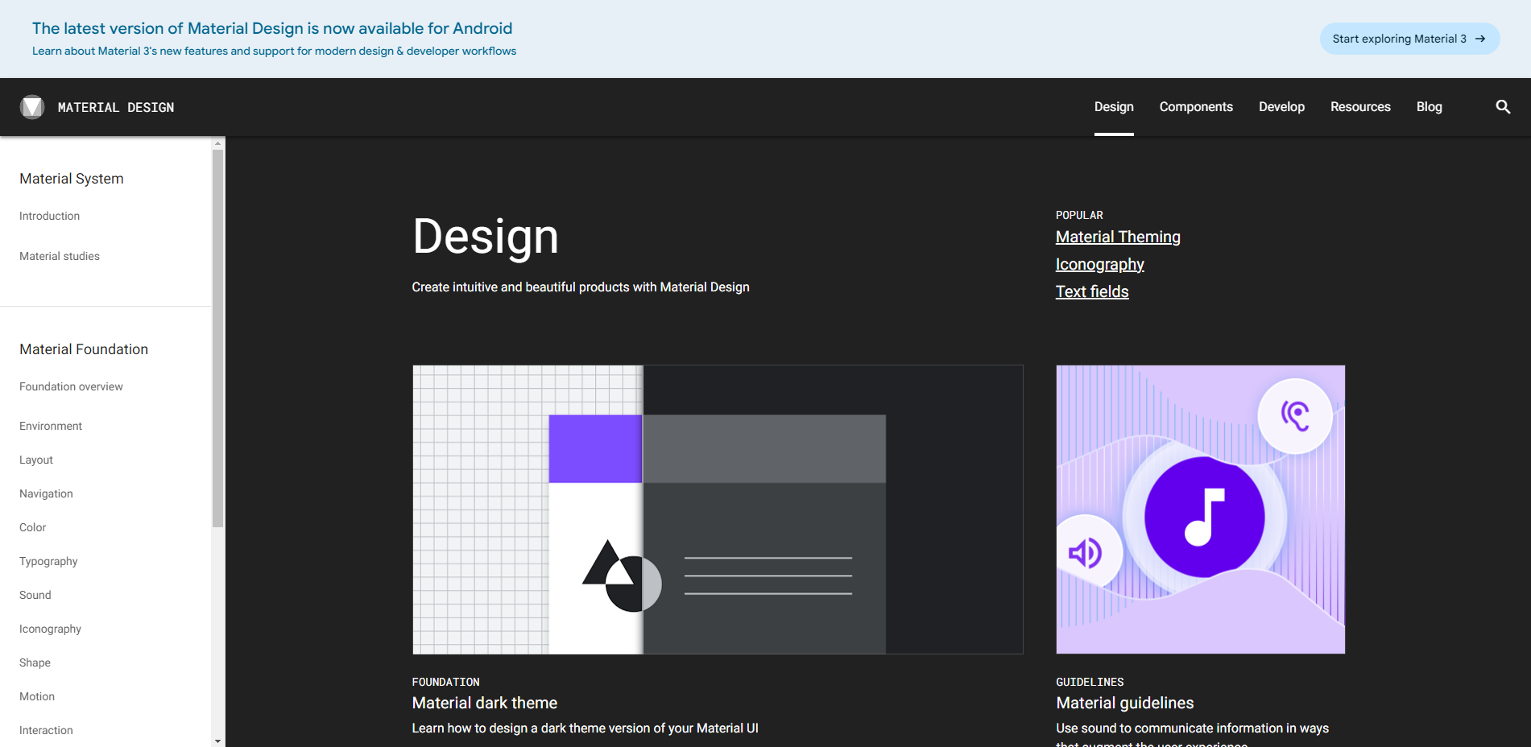Select Material studies in the sidebar
The height and width of the screenshot is (747, 1531).
(60, 256)
